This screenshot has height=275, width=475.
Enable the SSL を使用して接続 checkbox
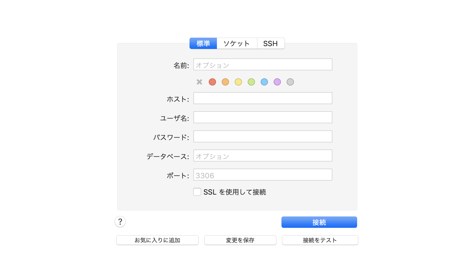click(x=197, y=192)
